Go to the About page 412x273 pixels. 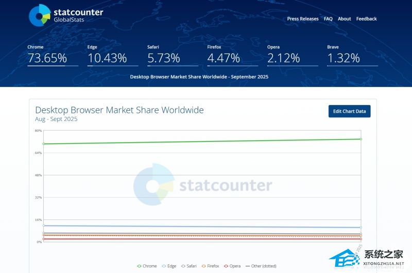click(x=344, y=19)
